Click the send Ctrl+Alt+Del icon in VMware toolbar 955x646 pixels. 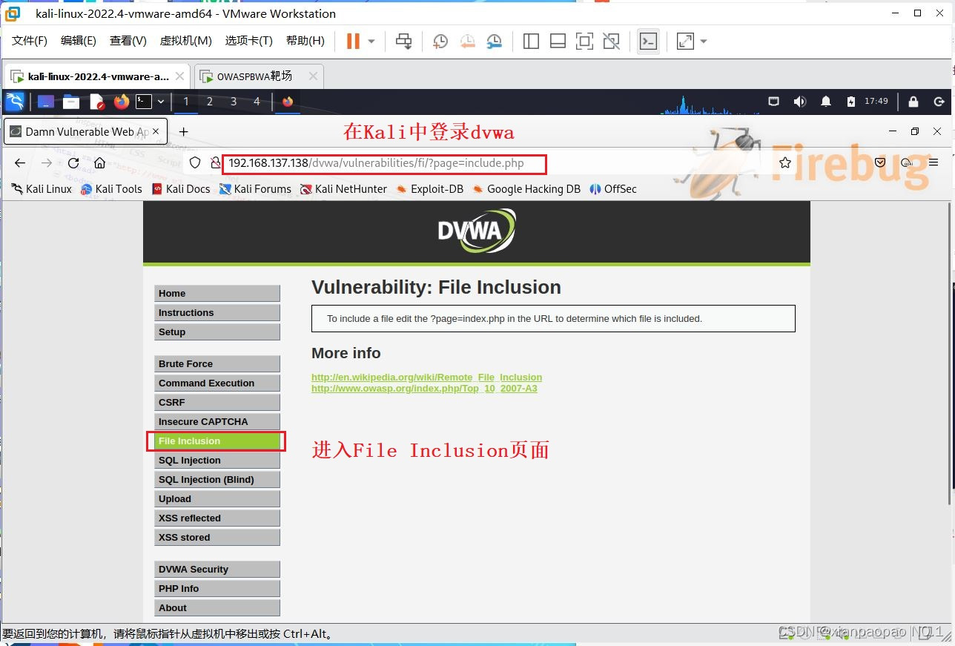point(403,42)
